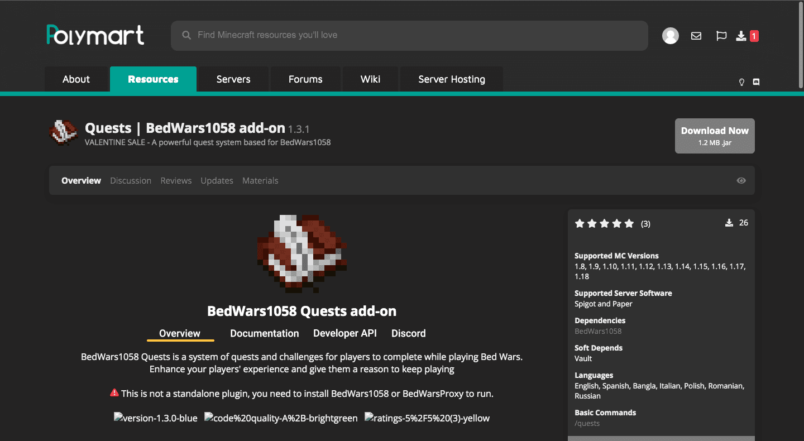Click the BedWars1058 Quests add-on heading

[302, 311]
